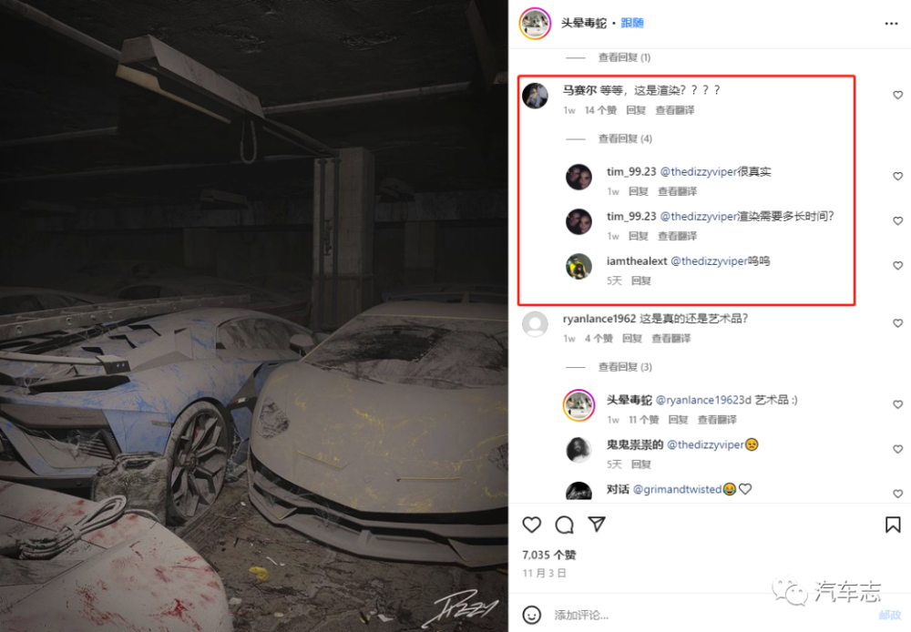
Task: View 7,035 个赞 likes list
Action: click(549, 555)
